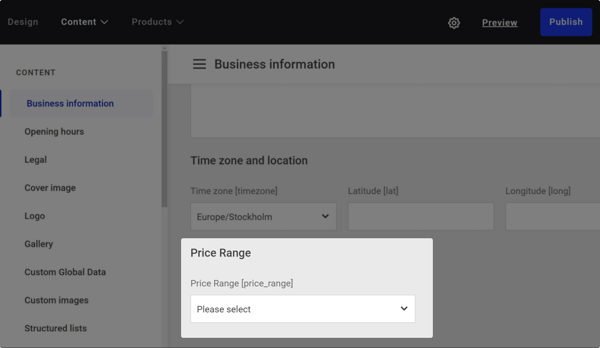Viewport: 600px width, 348px height.
Task: Select Business information in sidebar
Action: pos(81,104)
